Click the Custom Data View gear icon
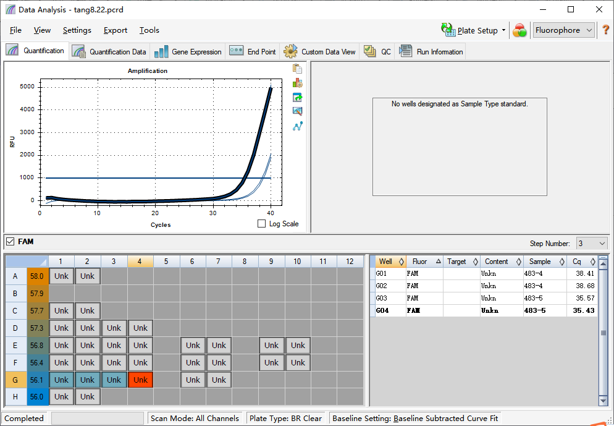The height and width of the screenshot is (426, 614). coord(290,51)
